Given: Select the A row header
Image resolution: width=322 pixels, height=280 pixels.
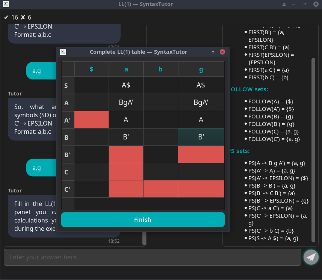Looking at the screenshot, I should coord(68,103).
